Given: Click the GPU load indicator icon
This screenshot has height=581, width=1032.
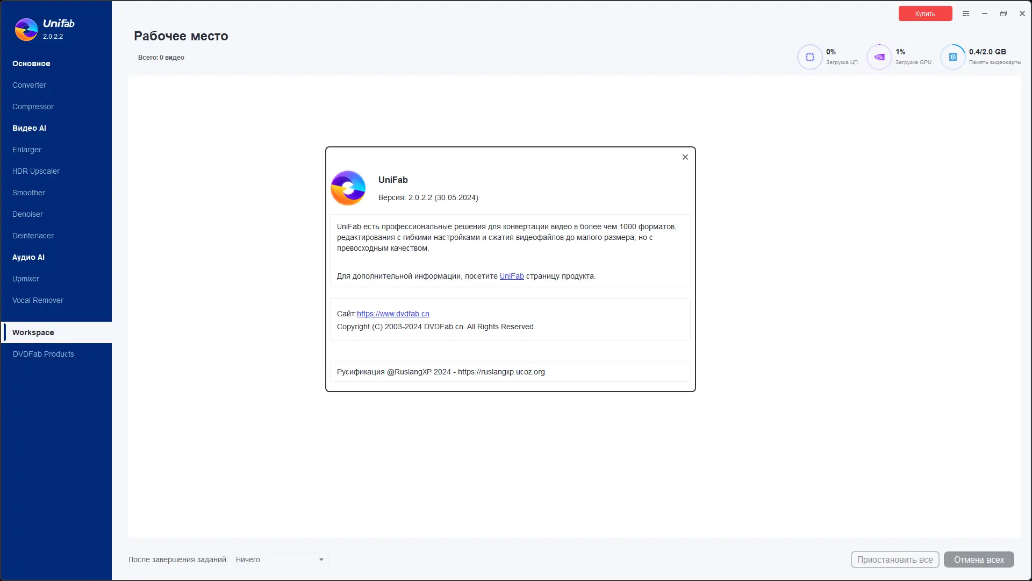Looking at the screenshot, I should click(x=879, y=57).
